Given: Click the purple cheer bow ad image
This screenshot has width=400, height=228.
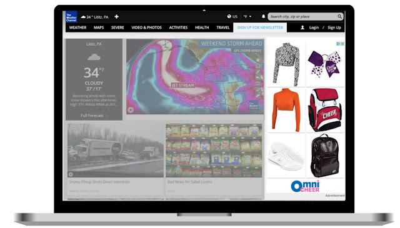Looking at the screenshot, I should (x=324, y=64).
